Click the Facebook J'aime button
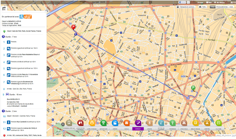Image resolution: width=236 pixels, height=139 pixels. pos(182,2)
